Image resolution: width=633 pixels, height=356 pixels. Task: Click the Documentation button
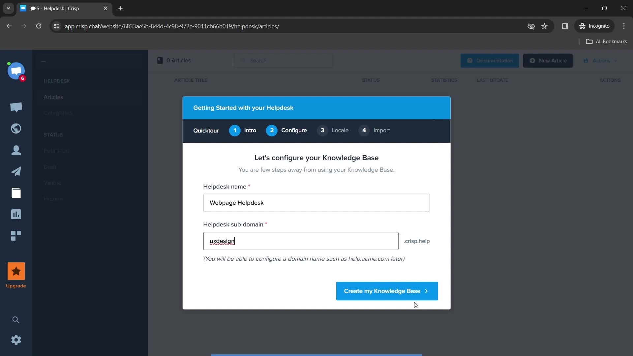point(490,60)
